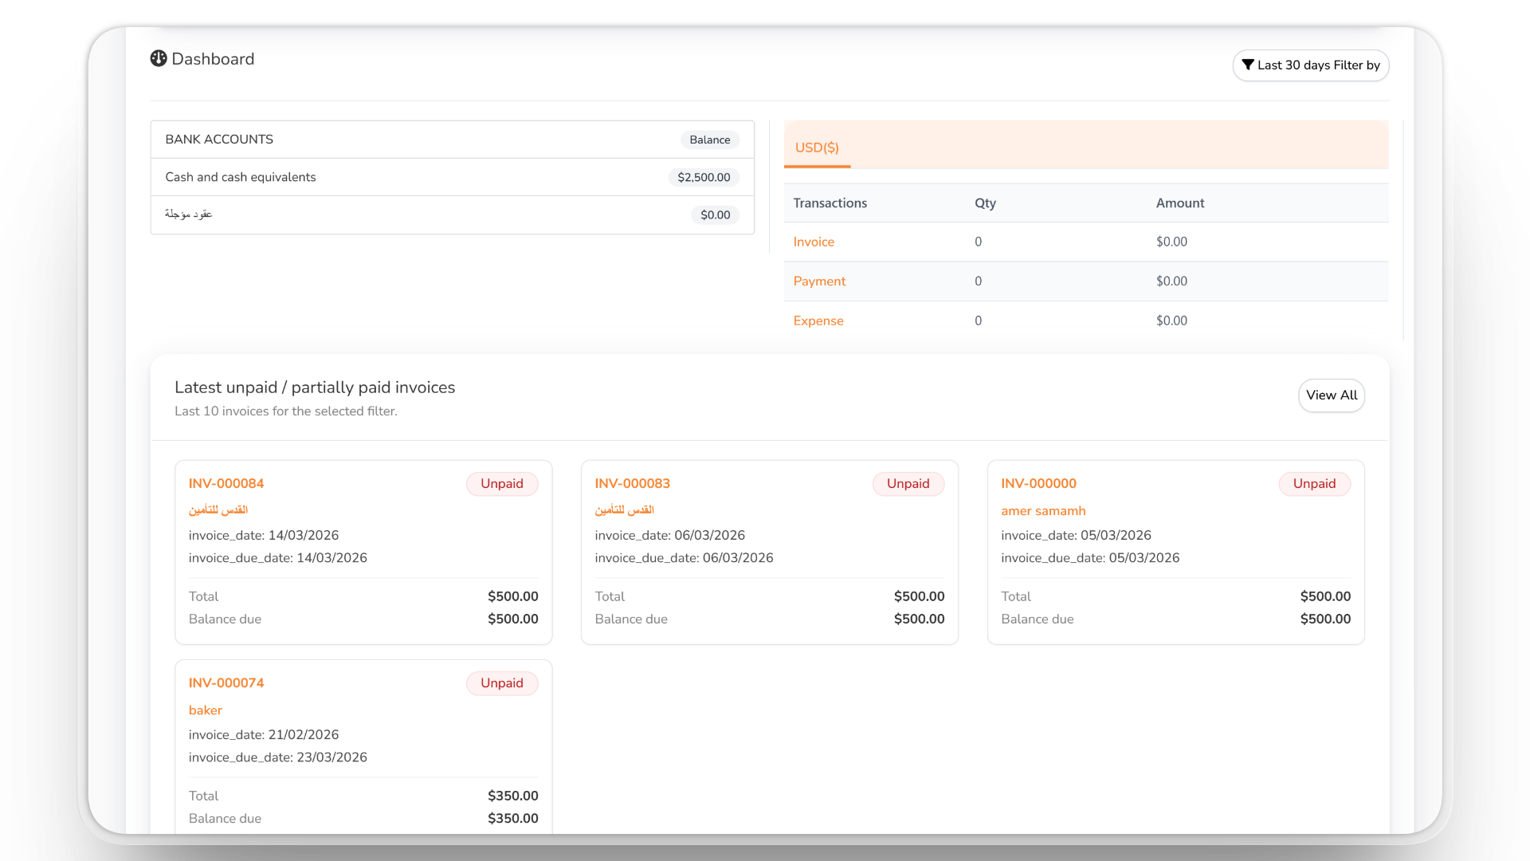The height and width of the screenshot is (861, 1530).
Task: Select customer baker
Action: pyautogui.click(x=205, y=710)
